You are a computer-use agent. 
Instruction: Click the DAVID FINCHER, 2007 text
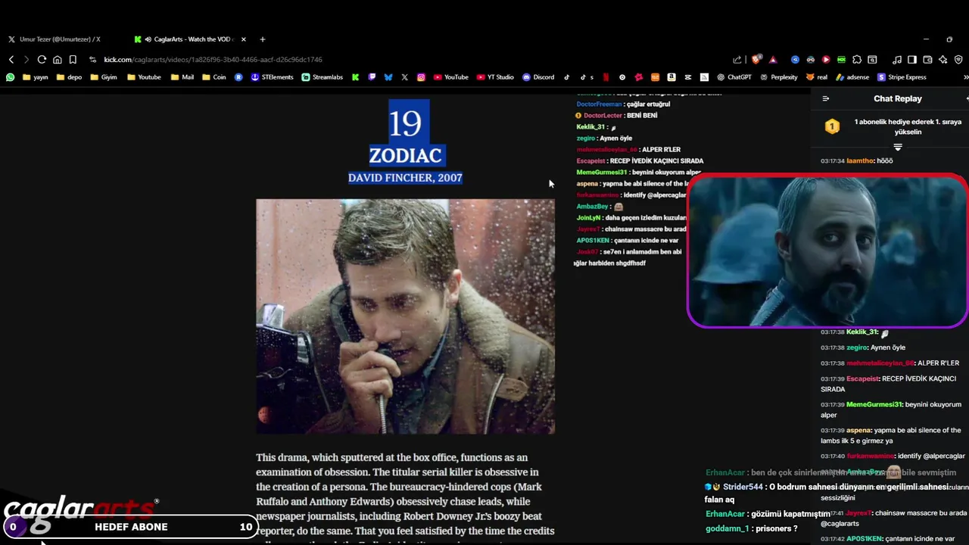click(405, 177)
